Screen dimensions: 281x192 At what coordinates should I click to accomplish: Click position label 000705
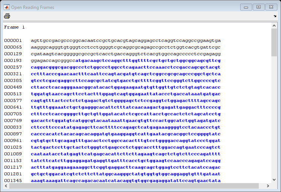(x=13, y=114)
